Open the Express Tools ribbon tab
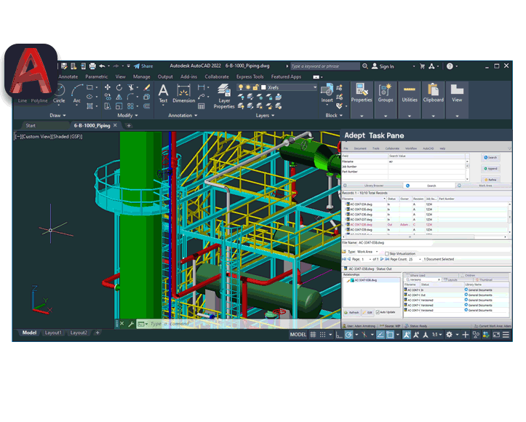 click(250, 77)
